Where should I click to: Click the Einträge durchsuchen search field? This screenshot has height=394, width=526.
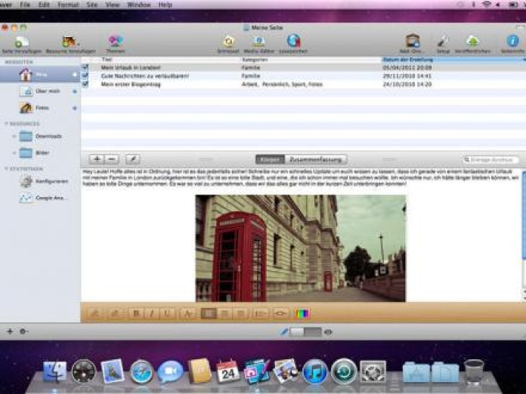click(x=490, y=159)
